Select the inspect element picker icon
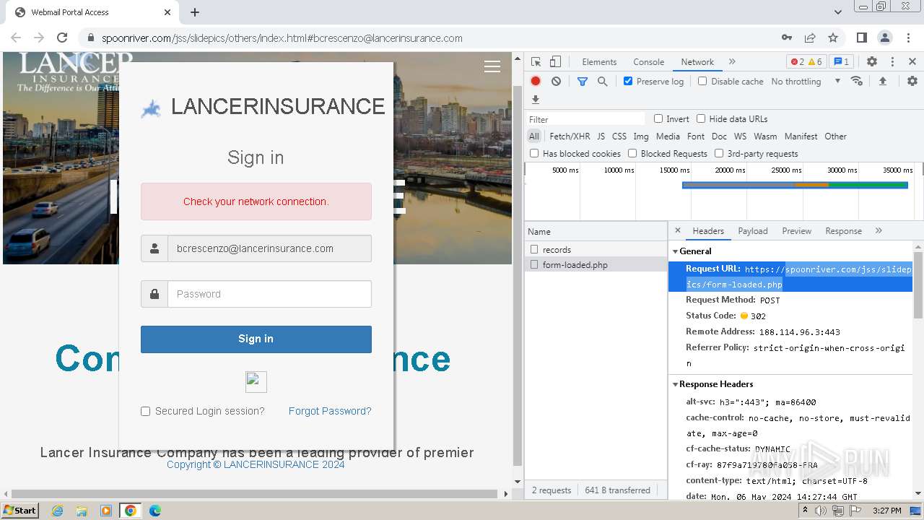The width and height of the screenshot is (924, 520). pos(536,62)
